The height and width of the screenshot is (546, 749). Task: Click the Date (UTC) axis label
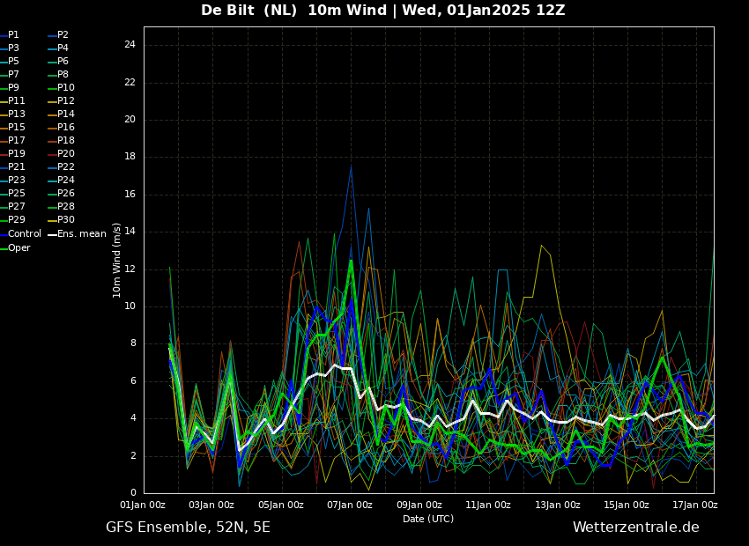(428, 519)
